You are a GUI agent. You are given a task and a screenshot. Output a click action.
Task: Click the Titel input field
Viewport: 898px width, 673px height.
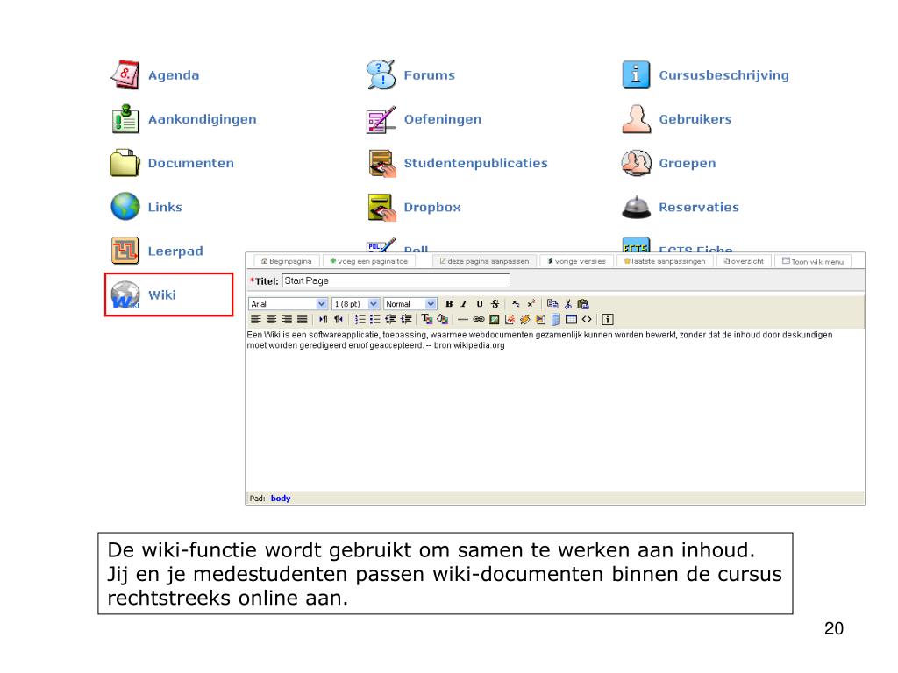tap(396, 280)
